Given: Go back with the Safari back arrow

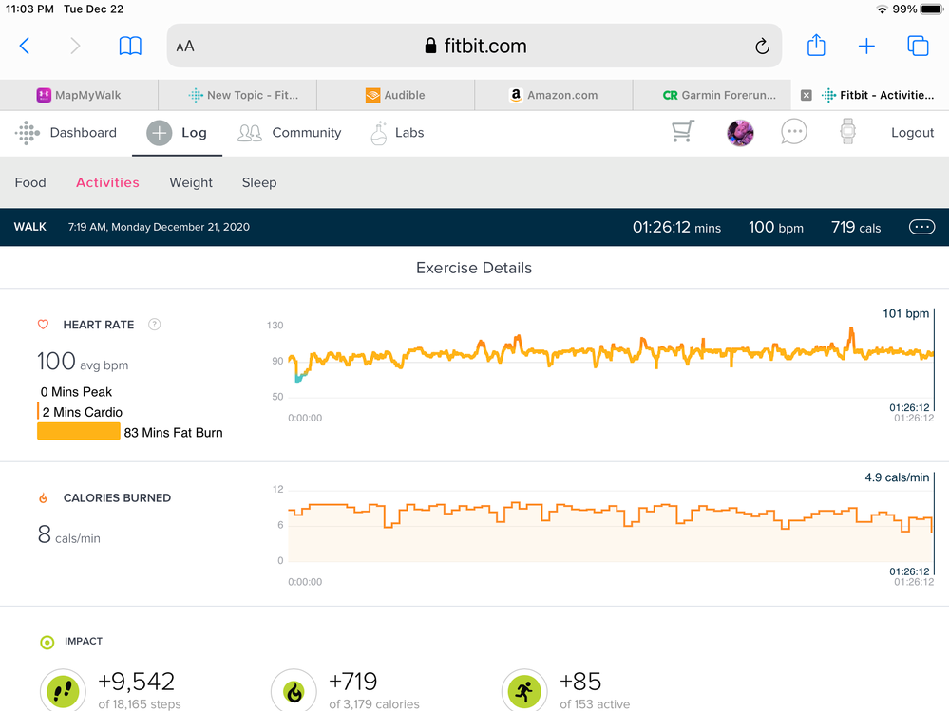Looking at the screenshot, I should pyautogui.click(x=25, y=46).
